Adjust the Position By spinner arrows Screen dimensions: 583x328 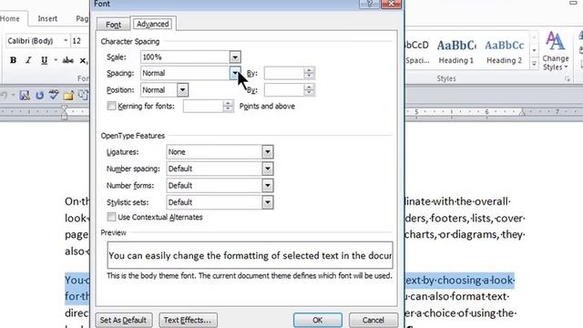pyautogui.click(x=309, y=89)
